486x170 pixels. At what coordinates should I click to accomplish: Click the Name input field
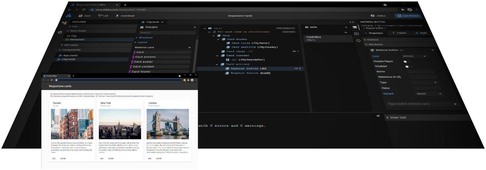coord(421,72)
